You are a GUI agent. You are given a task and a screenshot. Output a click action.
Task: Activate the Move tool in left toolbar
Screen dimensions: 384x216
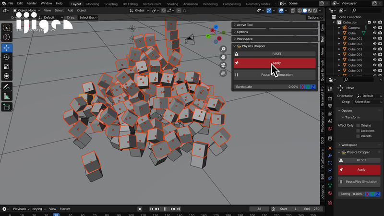point(7,48)
